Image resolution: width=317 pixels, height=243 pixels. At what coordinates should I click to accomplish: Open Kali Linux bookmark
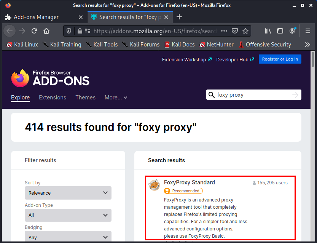click(x=22, y=45)
